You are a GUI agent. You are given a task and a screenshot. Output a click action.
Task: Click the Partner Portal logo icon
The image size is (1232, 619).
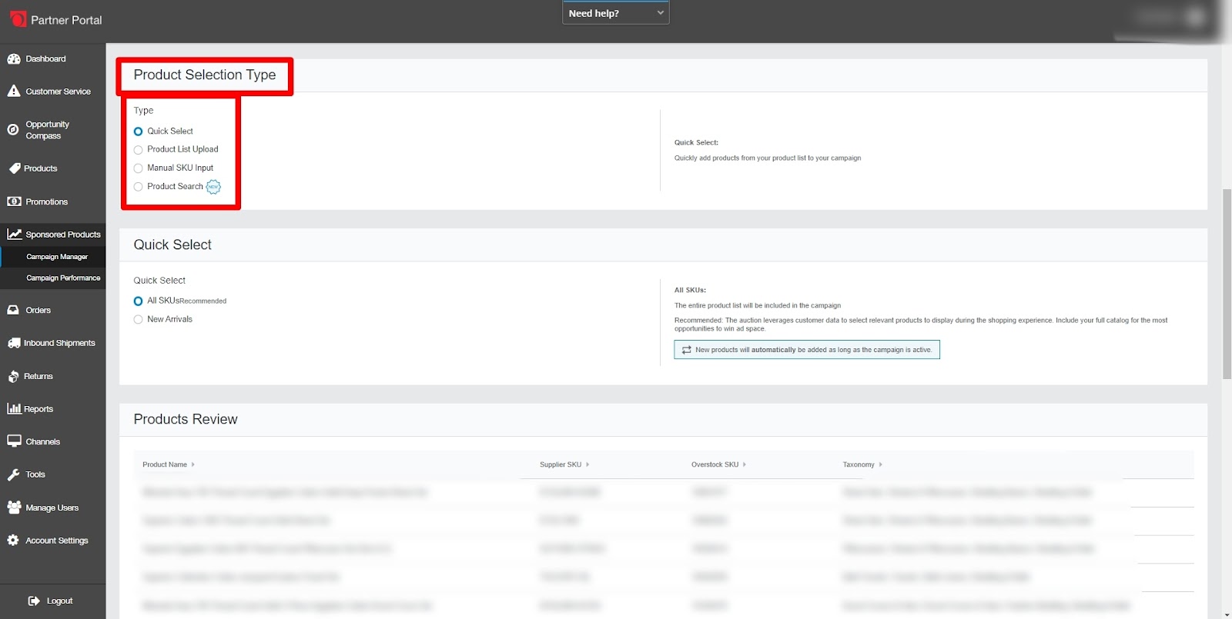pyautogui.click(x=17, y=18)
